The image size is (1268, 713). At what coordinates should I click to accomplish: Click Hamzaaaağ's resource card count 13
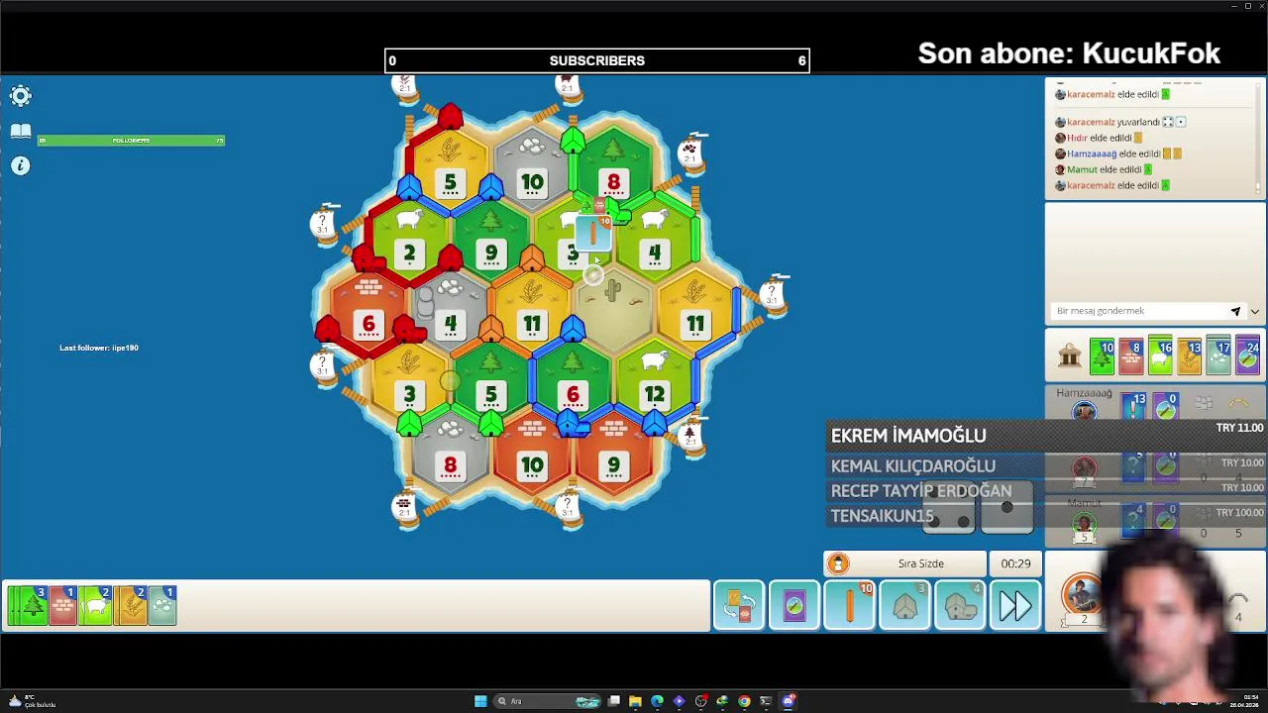pos(1133,406)
